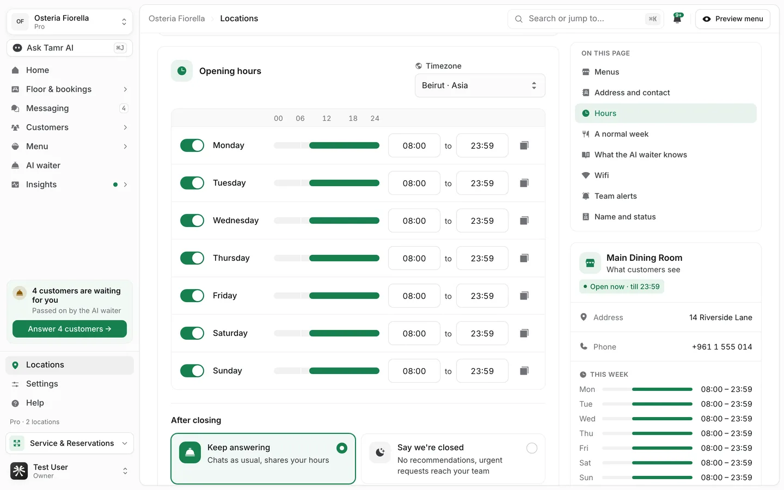The height and width of the screenshot is (490, 784).
Task: Open Osteria Fiorella workspace switcher
Action: pos(70,22)
